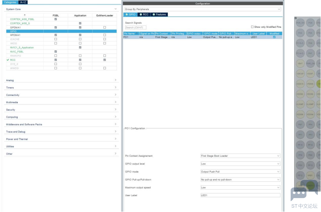Expand the Connectivity category

coord(115,95)
